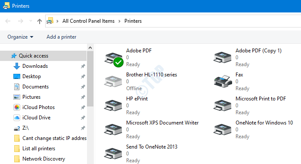This screenshot has height=164, width=301.
Task: Click the iCloud Drive cloud icon
Action: (x=17, y=118)
